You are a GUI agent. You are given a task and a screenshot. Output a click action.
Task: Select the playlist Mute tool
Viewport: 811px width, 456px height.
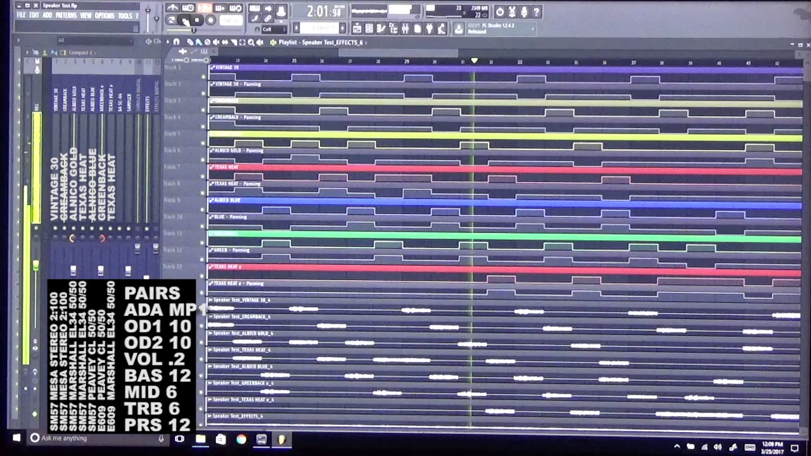click(216, 42)
